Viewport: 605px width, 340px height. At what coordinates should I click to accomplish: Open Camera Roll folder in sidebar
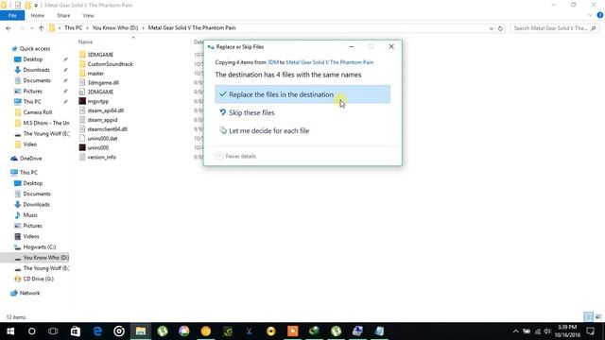point(38,112)
